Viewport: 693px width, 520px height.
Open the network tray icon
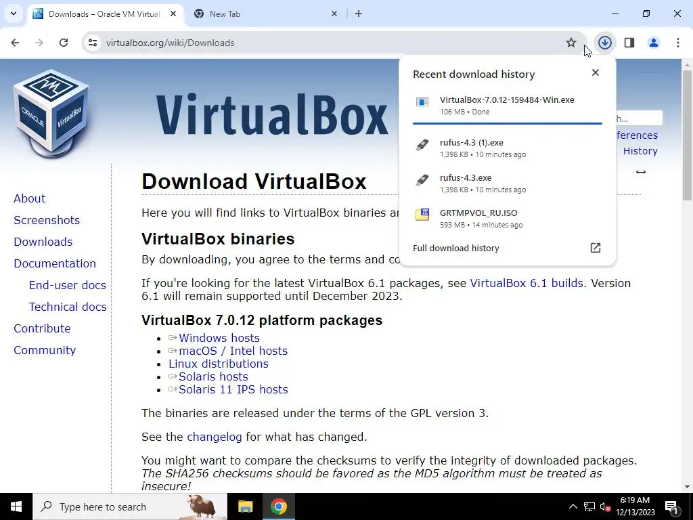pyautogui.click(x=589, y=506)
